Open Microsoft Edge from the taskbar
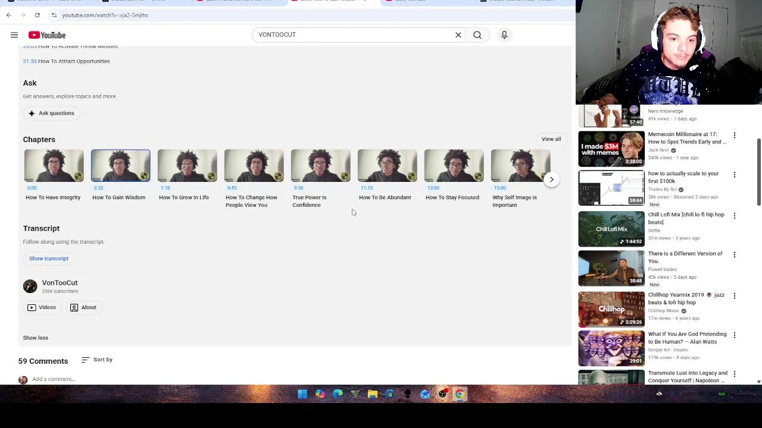Image resolution: width=762 pixels, height=428 pixels. (338, 394)
